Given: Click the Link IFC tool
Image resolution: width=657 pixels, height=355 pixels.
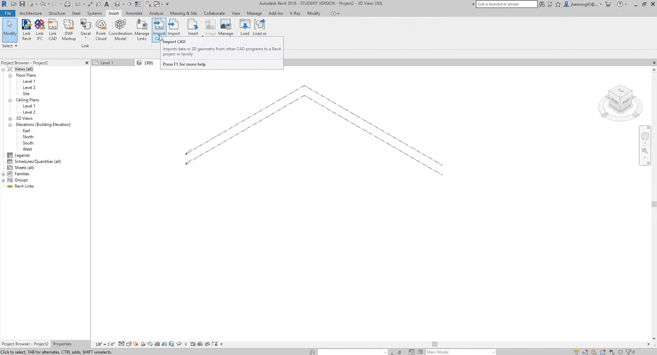Looking at the screenshot, I should (40, 30).
